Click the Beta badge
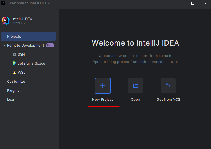Viewport: 211px width, 149px height. pos(50,45)
